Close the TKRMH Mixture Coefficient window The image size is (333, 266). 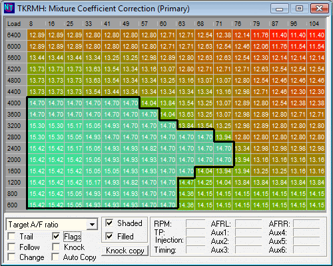pyautogui.click(x=319, y=9)
